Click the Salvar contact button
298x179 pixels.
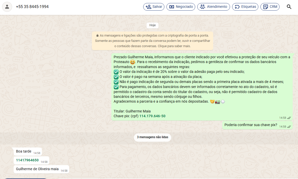point(154,7)
